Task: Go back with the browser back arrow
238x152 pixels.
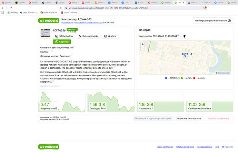Action: point(3,8)
